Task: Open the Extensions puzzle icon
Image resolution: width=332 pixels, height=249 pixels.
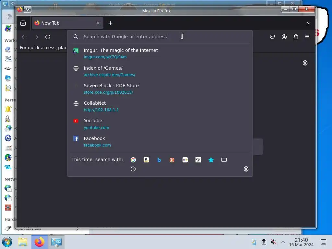Action: coord(296,37)
